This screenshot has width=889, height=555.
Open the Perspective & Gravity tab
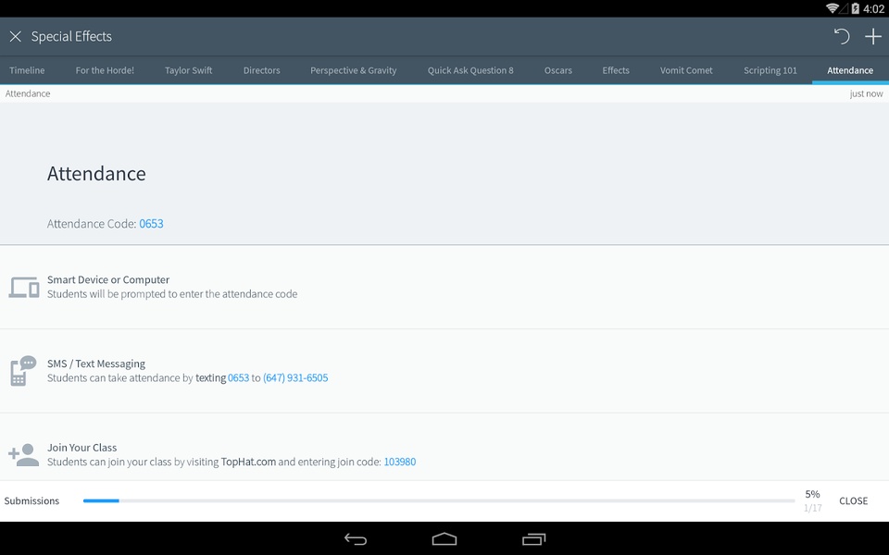coord(353,70)
